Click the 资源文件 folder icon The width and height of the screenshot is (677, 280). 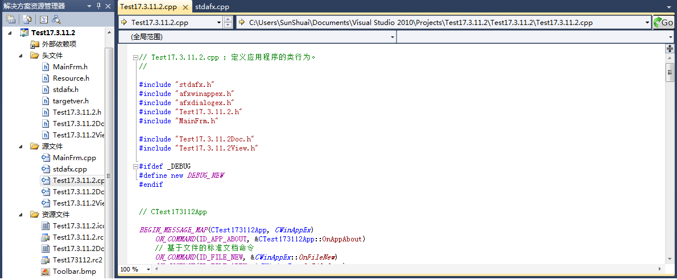[35, 215]
